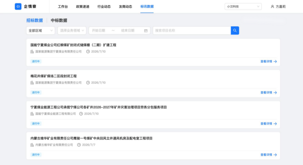Click the blue search magnifier button
Image resolution: width=303 pixels, height=165 pixels.
(x=235, y=30)
